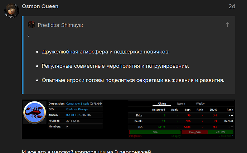Click ships efficiency value 3.8
Screen dimensions: 247x153
click(215, 115)
